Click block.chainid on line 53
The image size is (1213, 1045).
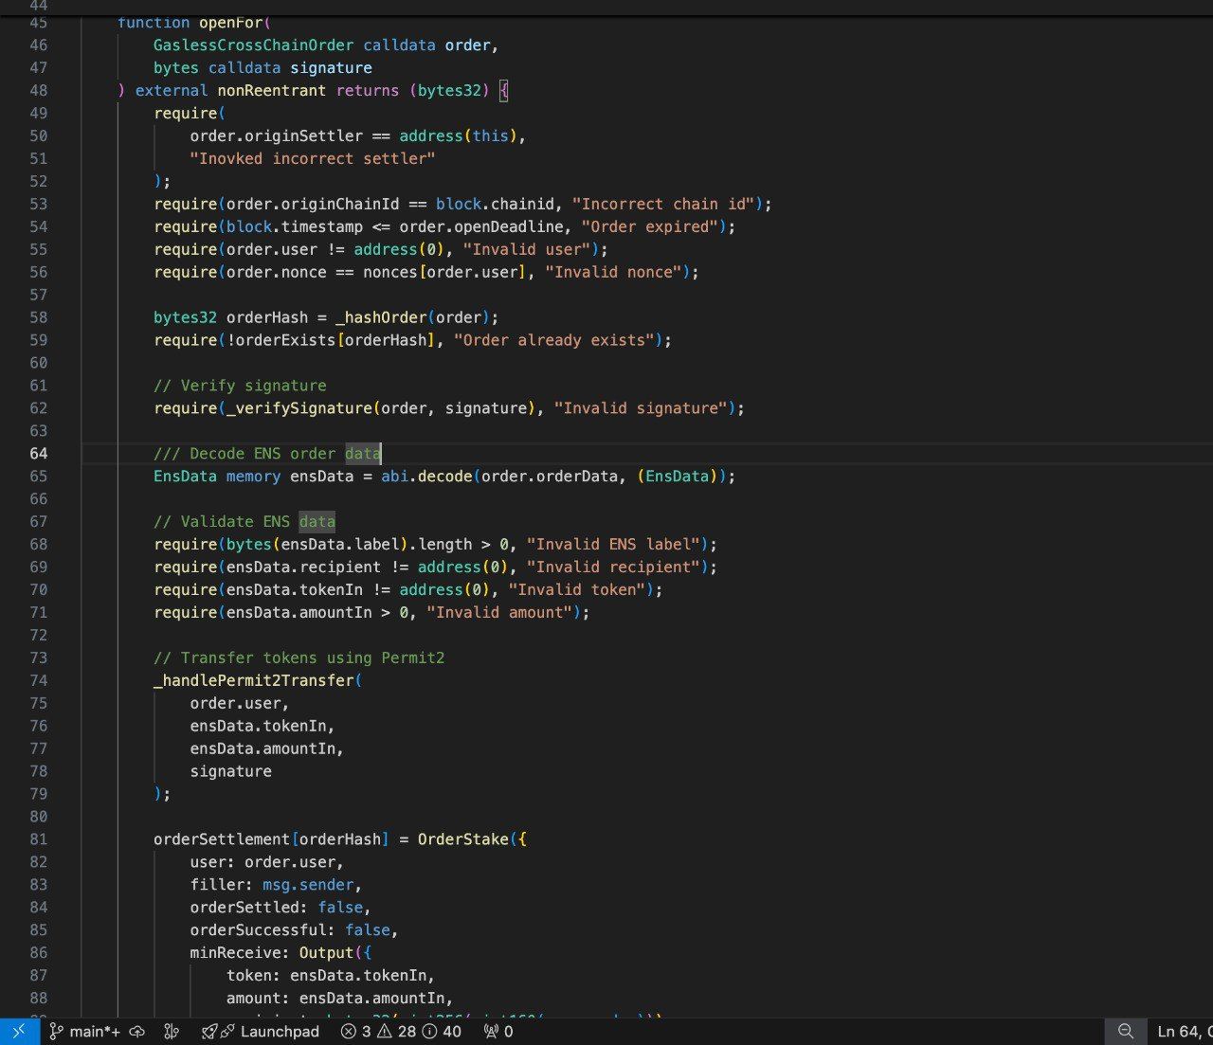click(x=495, y=204)
